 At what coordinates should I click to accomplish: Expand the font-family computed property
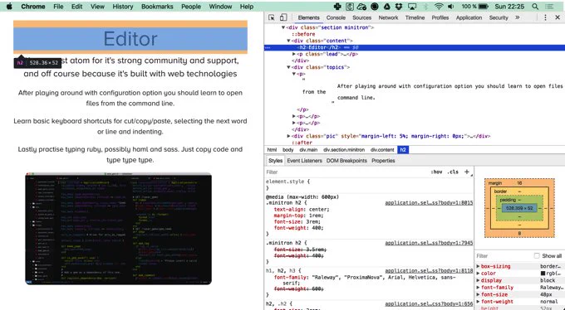(x=478, y=288)
